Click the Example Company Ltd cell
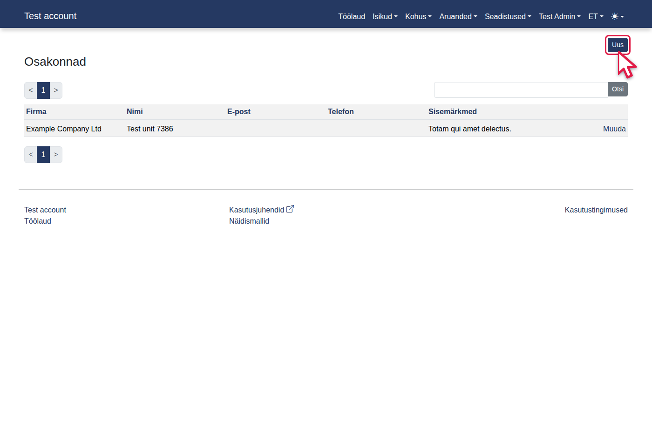Screen dimensions: 652x438 (64, 129)
